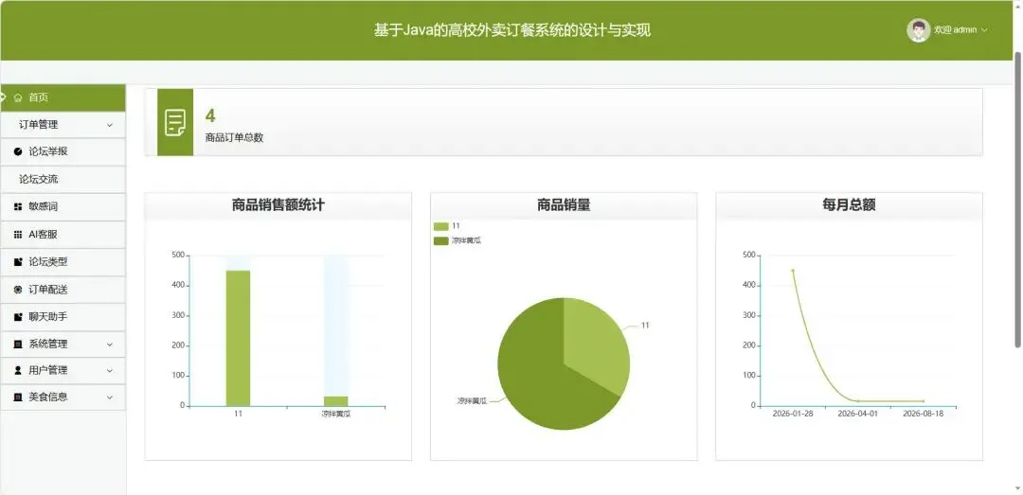This screenshot has width=1023, height=495.
Task: Click the 系统管理 menu icon
Action: [x=18, y=345]
